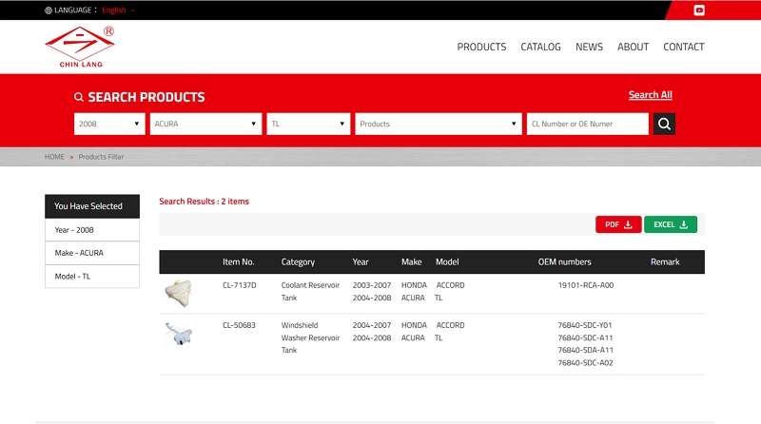Image resolution: width=761 pixels, height=424 pixels.
Task: Open the coolant reservoir tank thumbnail
Action: pyautogui.click(x=178, y=293)
